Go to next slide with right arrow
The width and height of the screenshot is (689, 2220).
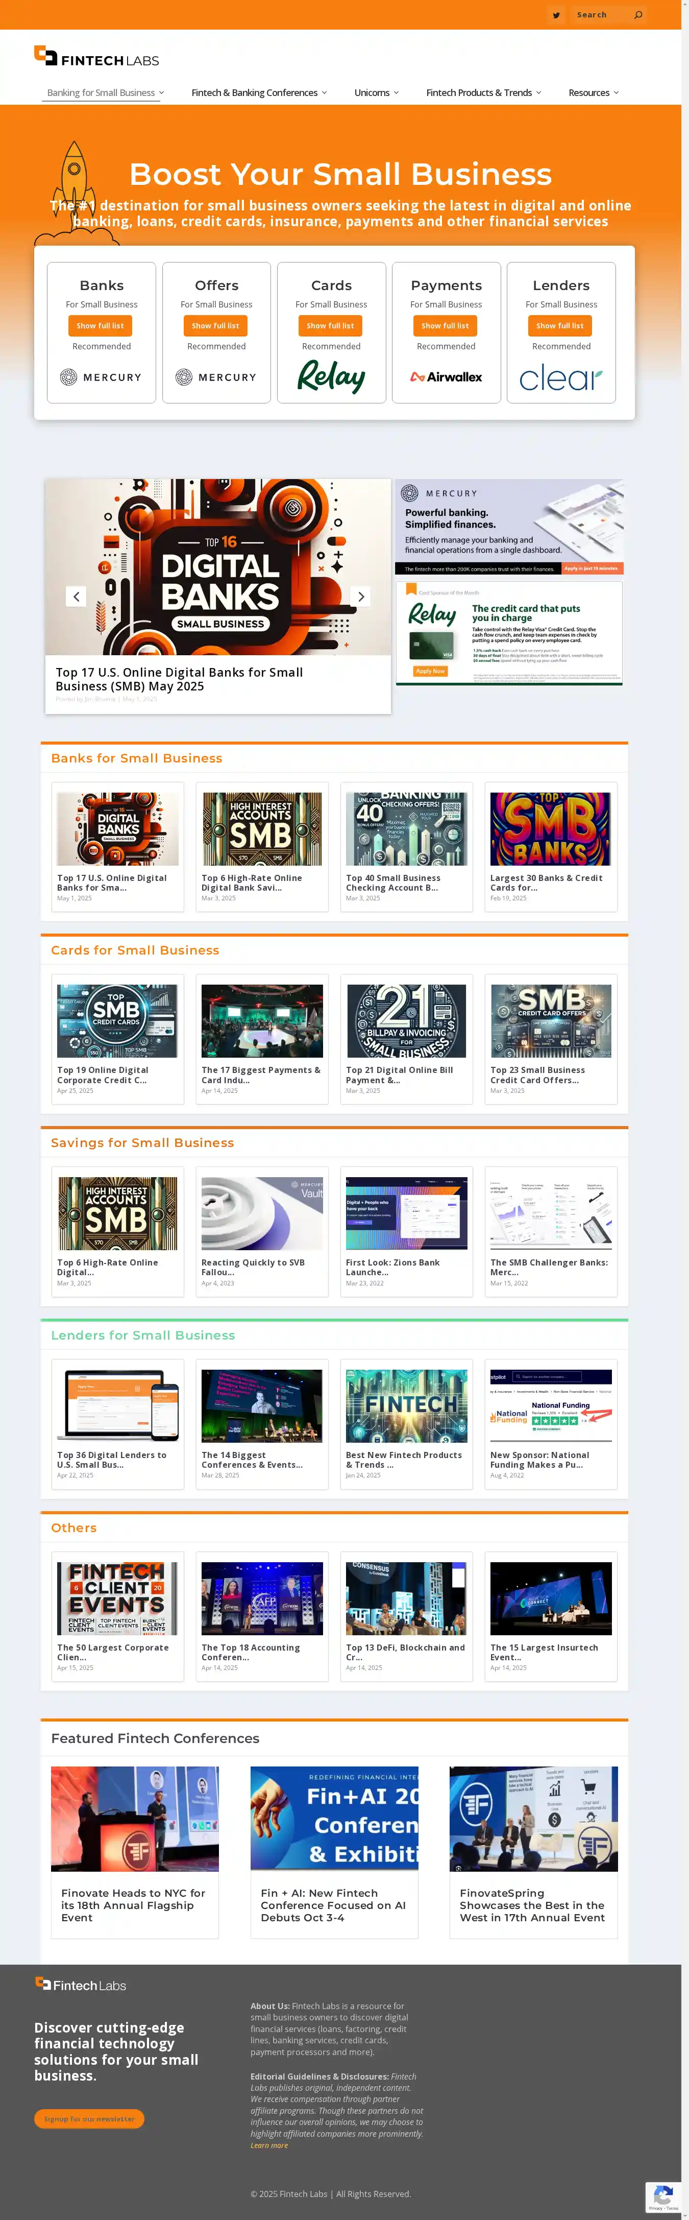(x=361, y=596)
